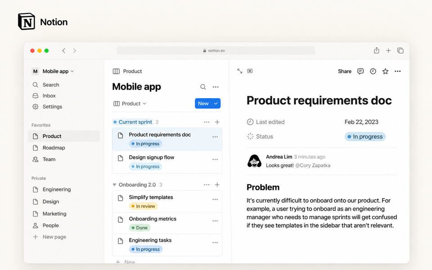Click the Done status tag
Screen dimensions: 432x270
(x=139, y=228)
